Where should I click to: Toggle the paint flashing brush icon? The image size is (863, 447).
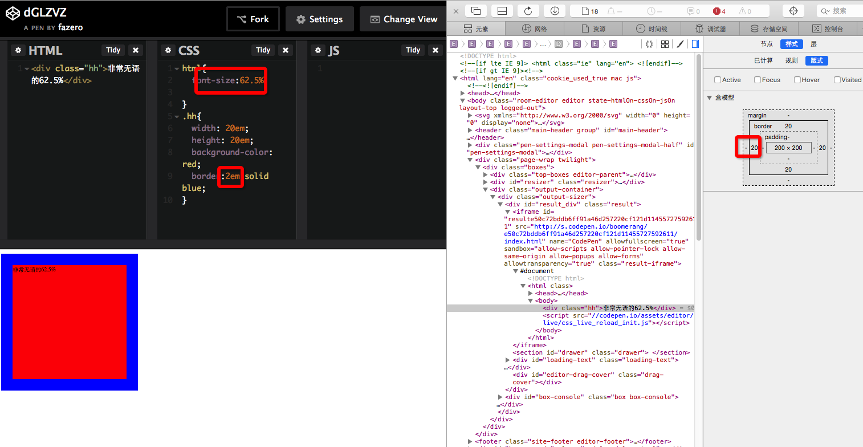coord(679,44)
